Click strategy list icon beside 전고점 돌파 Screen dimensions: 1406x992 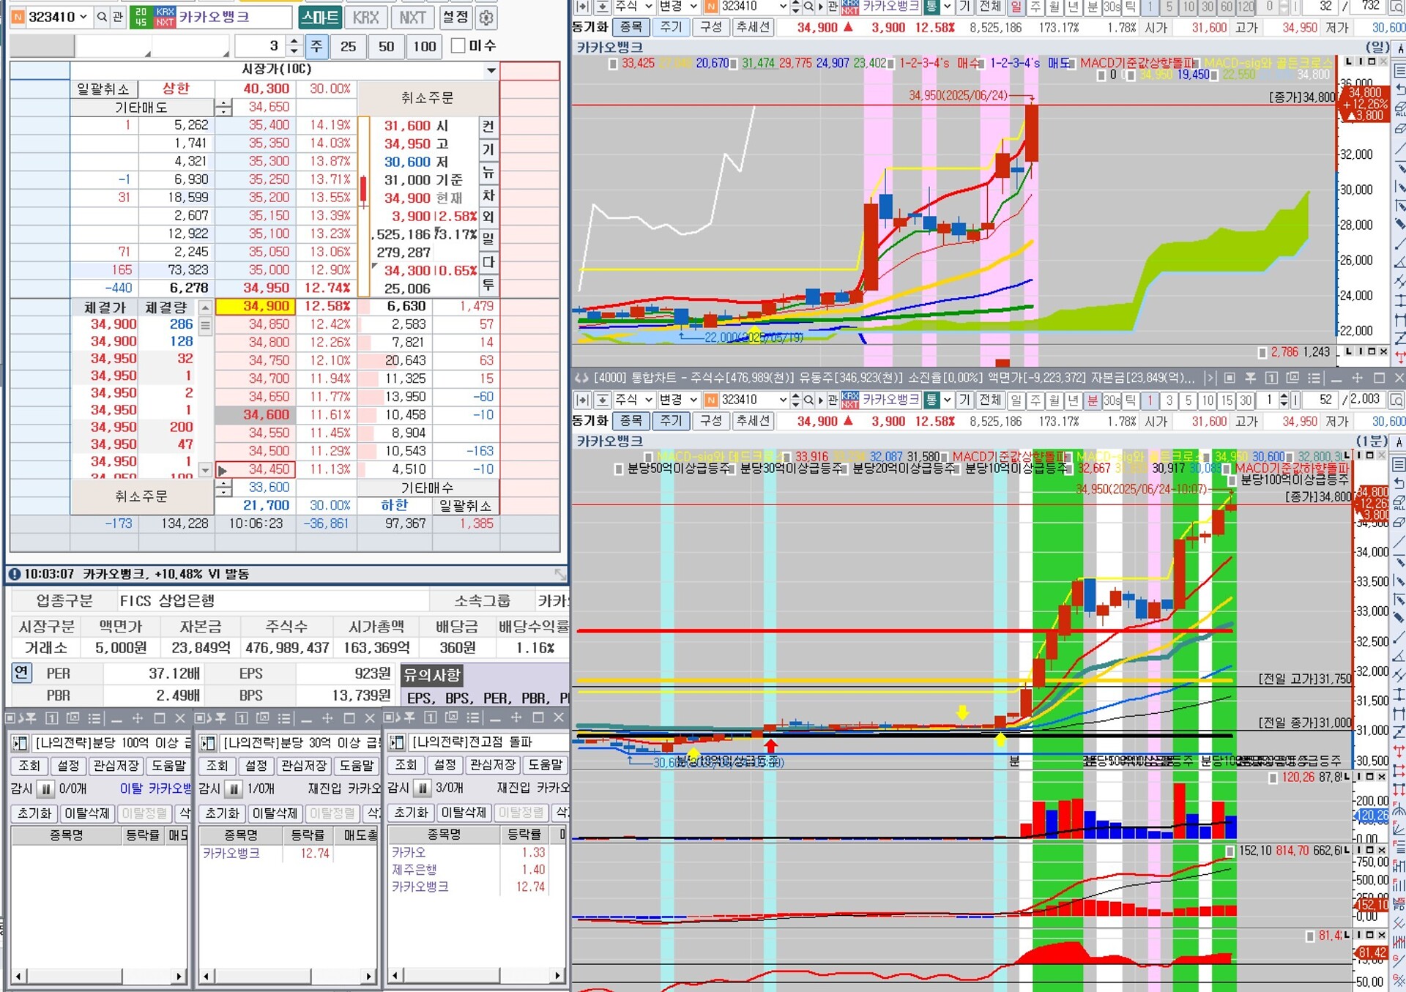pyautogui.click(x=396, y=742)
